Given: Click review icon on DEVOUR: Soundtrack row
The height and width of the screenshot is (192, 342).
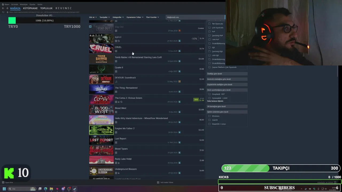Looking at the screenshot, I should [180, 81].
